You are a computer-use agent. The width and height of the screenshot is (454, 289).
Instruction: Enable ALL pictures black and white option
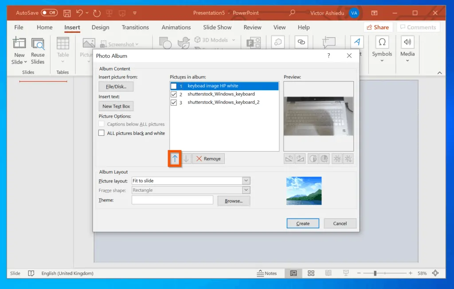[102, 133]
